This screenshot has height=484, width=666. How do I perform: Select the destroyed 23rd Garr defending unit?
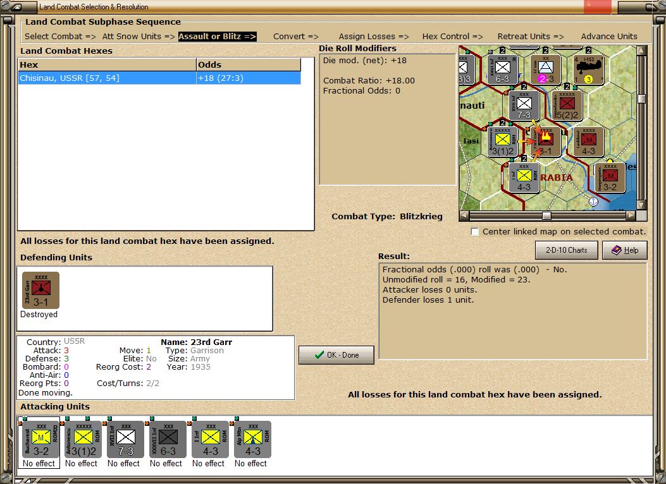pos(40,291)
